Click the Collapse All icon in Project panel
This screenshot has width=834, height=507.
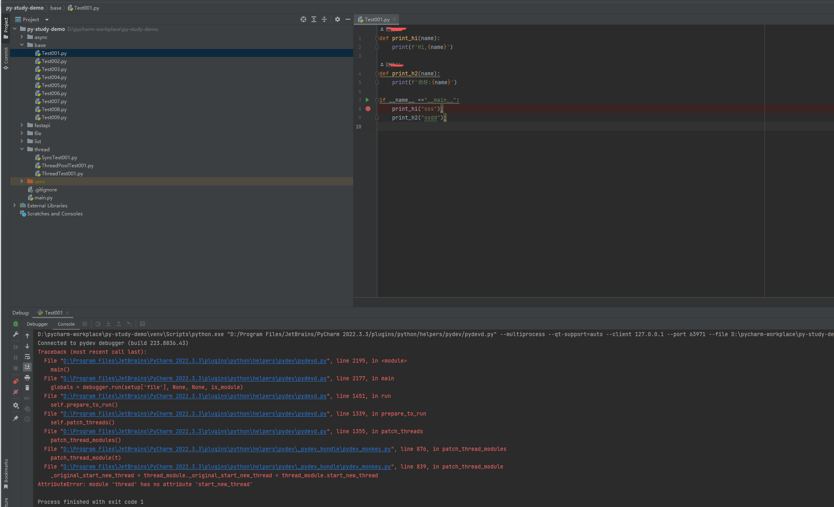click(324, 19)
